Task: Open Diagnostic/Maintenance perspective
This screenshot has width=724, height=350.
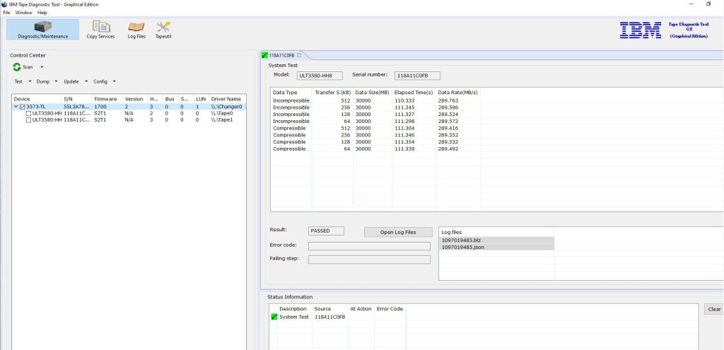Action: (42, 30)
